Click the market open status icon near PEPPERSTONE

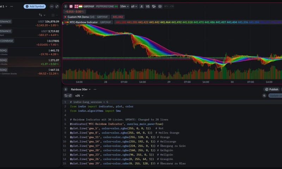point(116,6)
